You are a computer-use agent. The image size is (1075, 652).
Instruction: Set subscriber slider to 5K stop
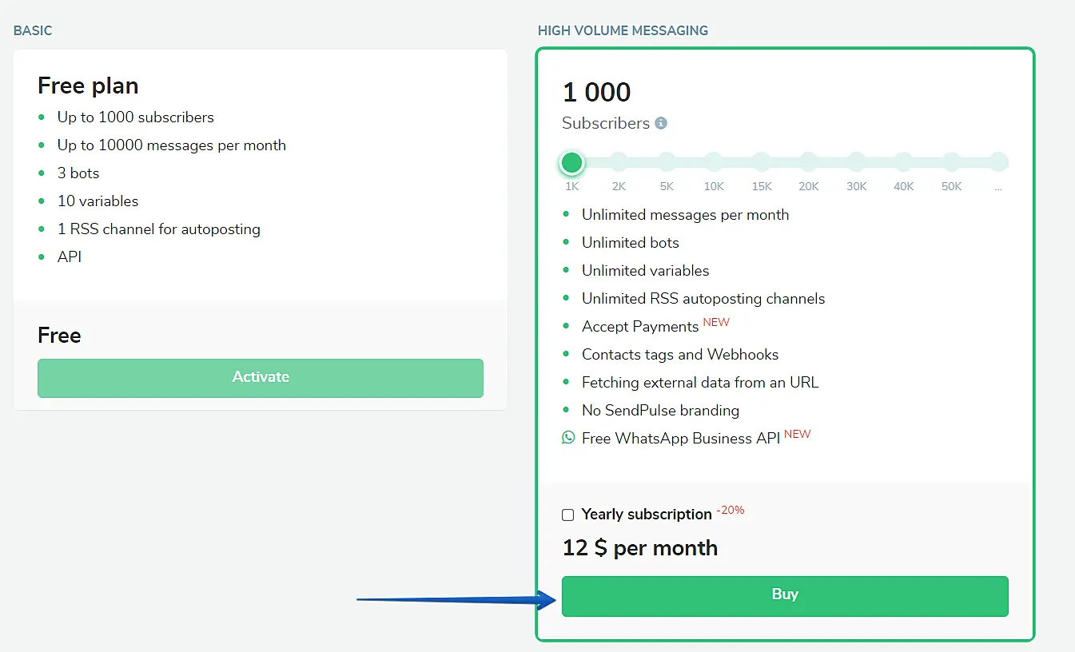pos(667,163)
